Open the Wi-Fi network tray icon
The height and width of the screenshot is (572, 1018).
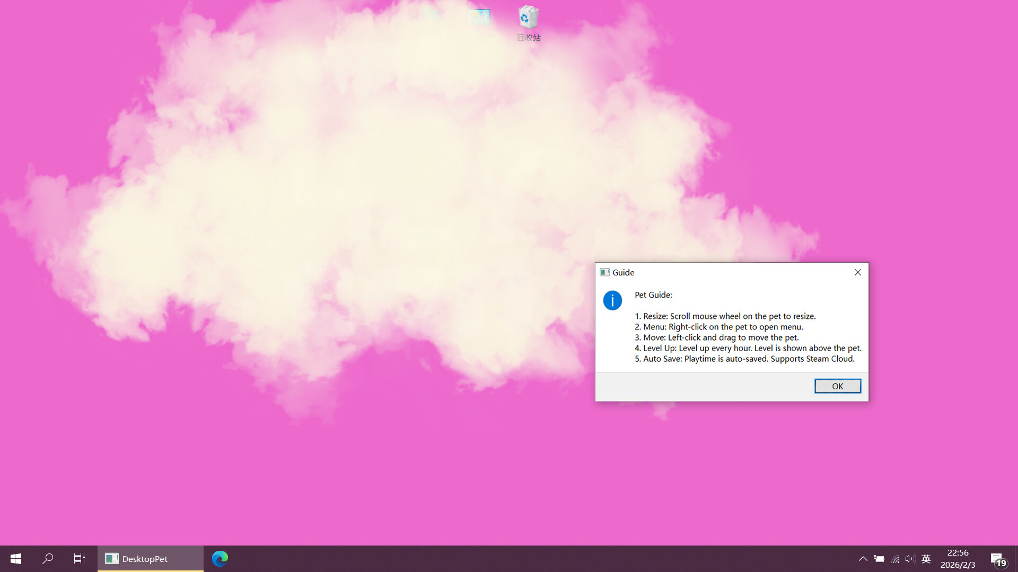click(x=896, y=559)
